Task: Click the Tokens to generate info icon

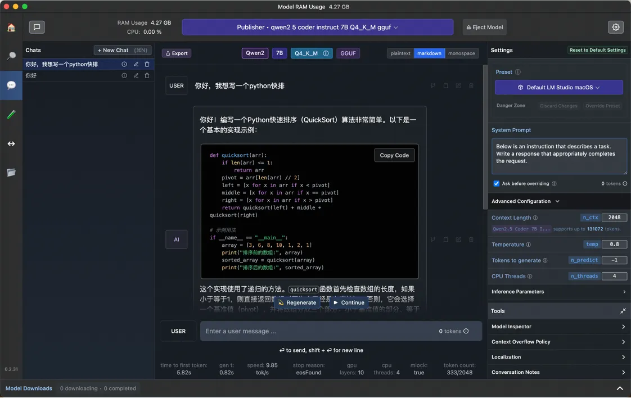Action: tap(545, 260)
